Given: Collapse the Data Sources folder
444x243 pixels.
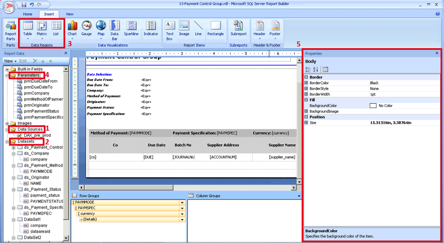Looking at the screenshot, I should [7, 129].
